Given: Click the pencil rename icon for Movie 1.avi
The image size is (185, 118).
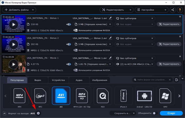Looking at the screenshot, I should [110, 58].
